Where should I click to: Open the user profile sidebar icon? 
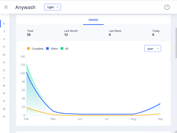coord(4,32)
